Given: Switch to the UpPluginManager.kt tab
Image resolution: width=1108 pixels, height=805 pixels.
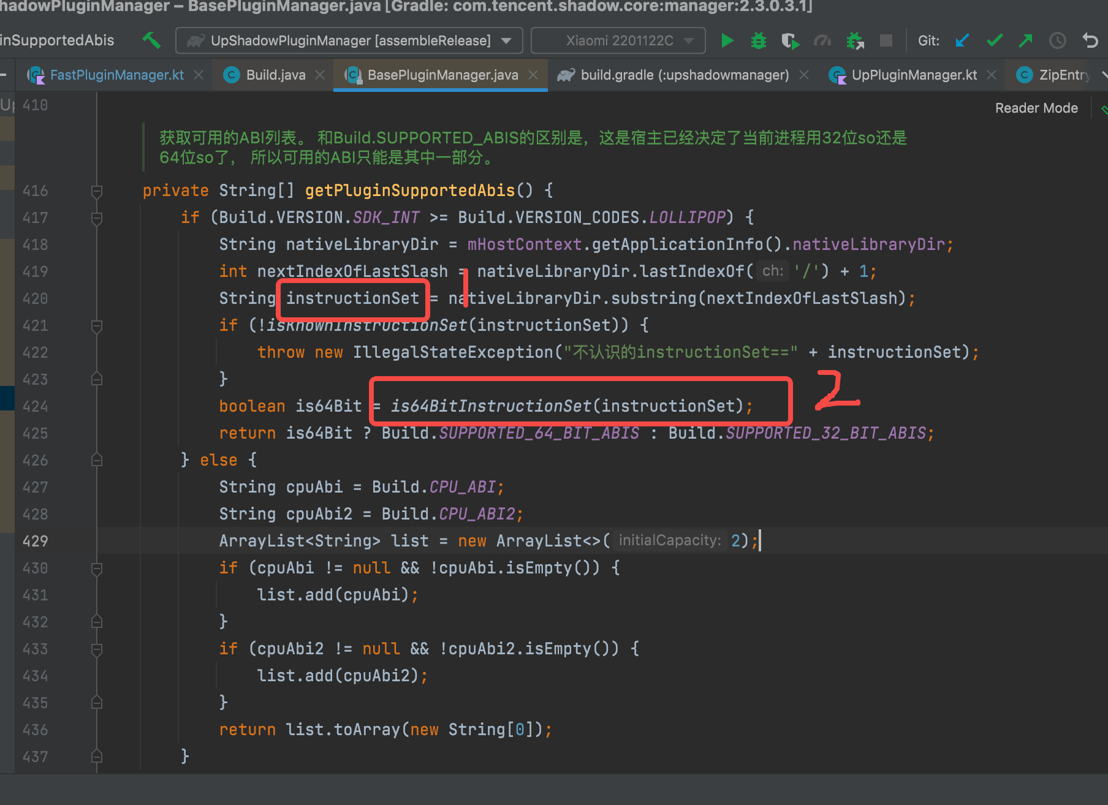Looking at the screenshot, I should point(914,75).
